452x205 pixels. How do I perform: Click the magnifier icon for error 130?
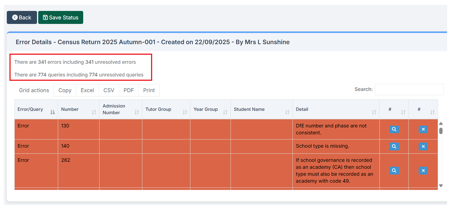pyautogui.click(x=394, y=129)
